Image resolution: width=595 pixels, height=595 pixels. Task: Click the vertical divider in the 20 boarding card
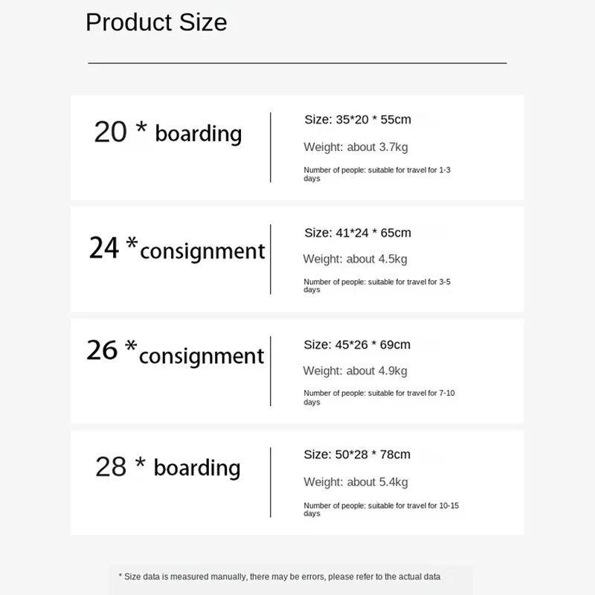pyautogui.click(x=271, y=147)
